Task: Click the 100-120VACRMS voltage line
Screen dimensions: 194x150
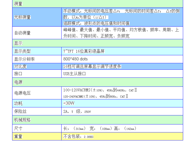Action: 100,90
